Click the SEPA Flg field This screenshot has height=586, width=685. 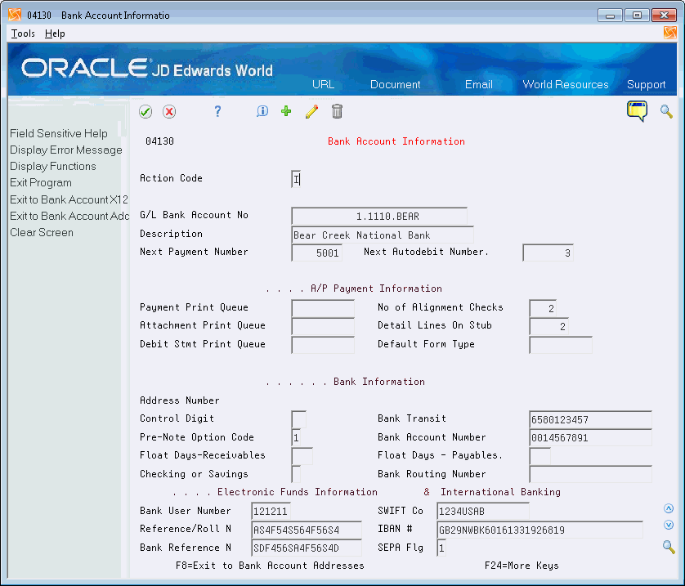point(441,548)
